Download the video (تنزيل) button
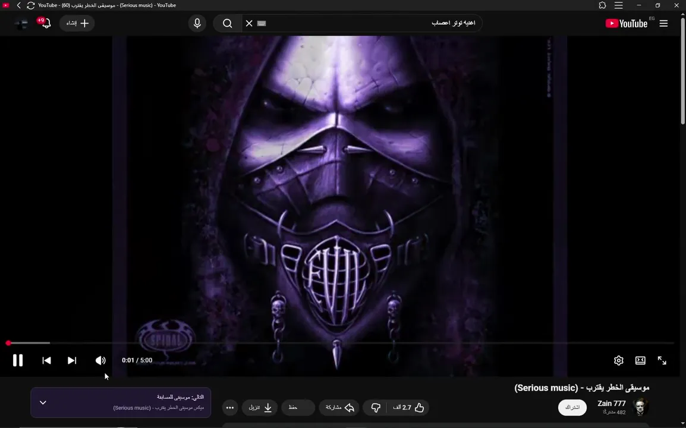686x428 pixels. [x=260, y=407]
